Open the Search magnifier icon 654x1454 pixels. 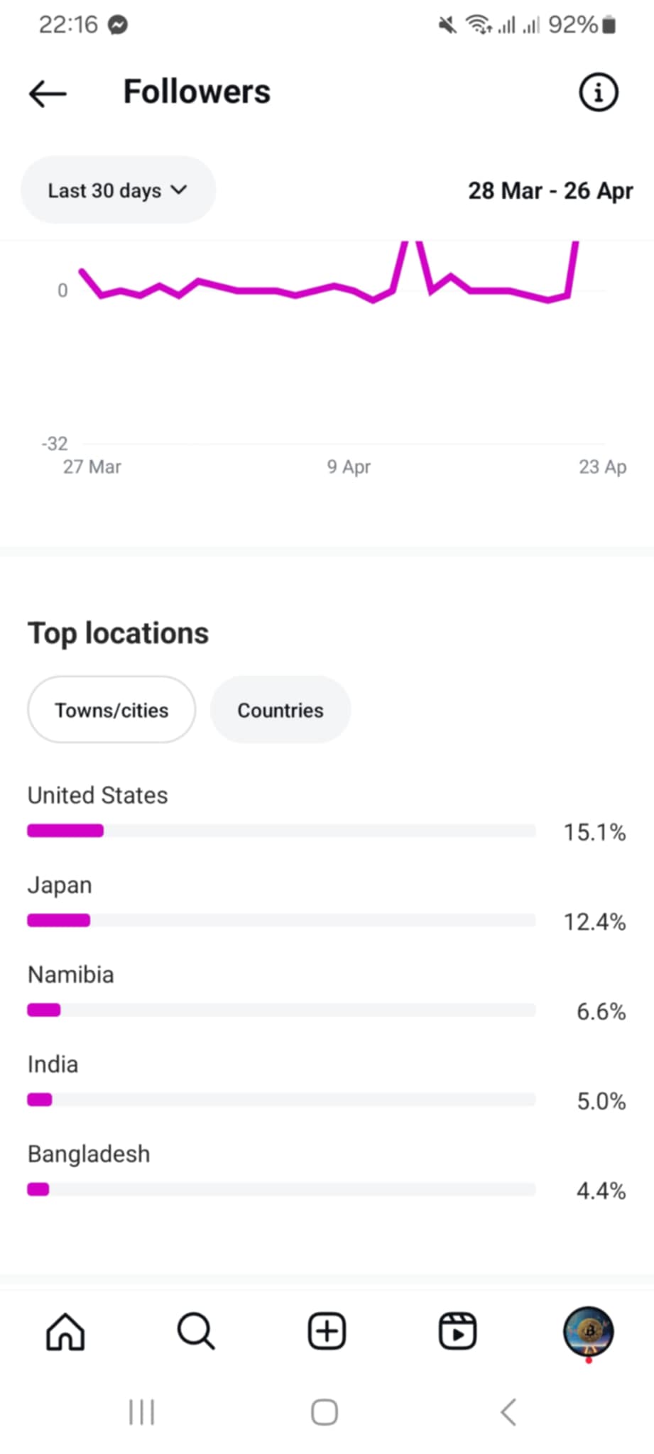pos(195,1331)
